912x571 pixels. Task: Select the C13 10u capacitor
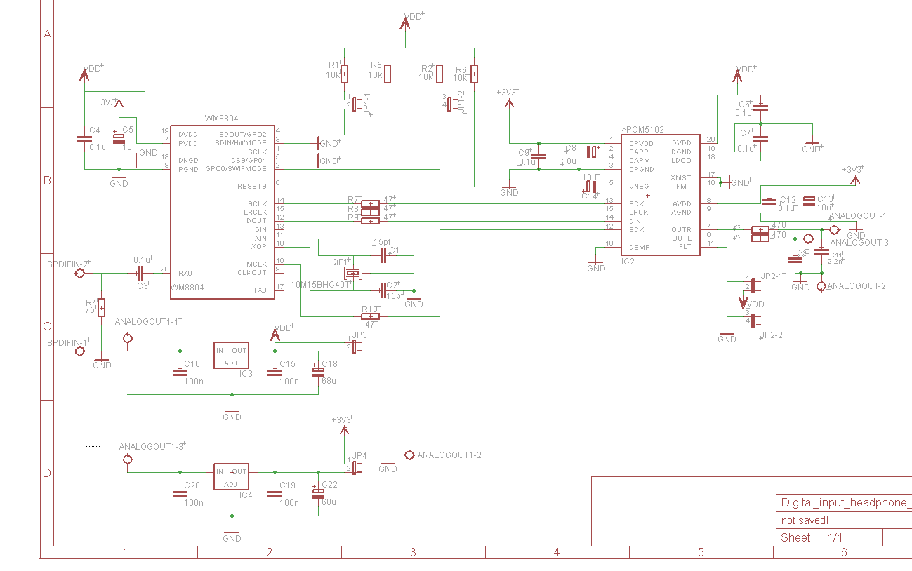pos(809,200)
